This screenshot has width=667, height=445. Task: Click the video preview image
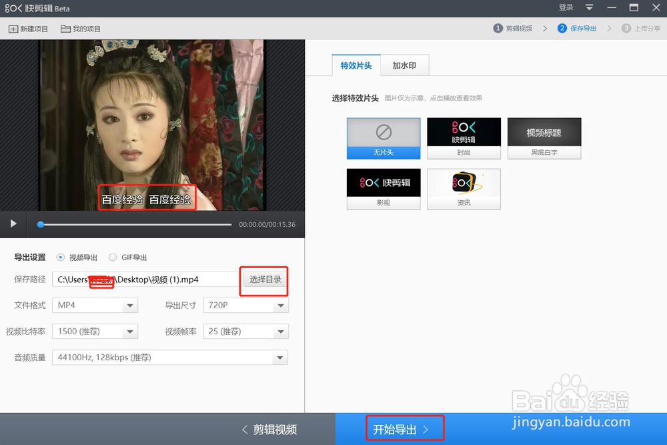pos(152,125)
